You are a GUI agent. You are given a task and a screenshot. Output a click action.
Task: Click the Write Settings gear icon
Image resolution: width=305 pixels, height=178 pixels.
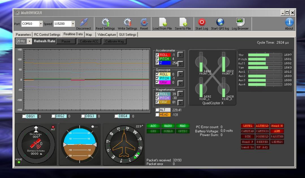[x=127, y=22]
